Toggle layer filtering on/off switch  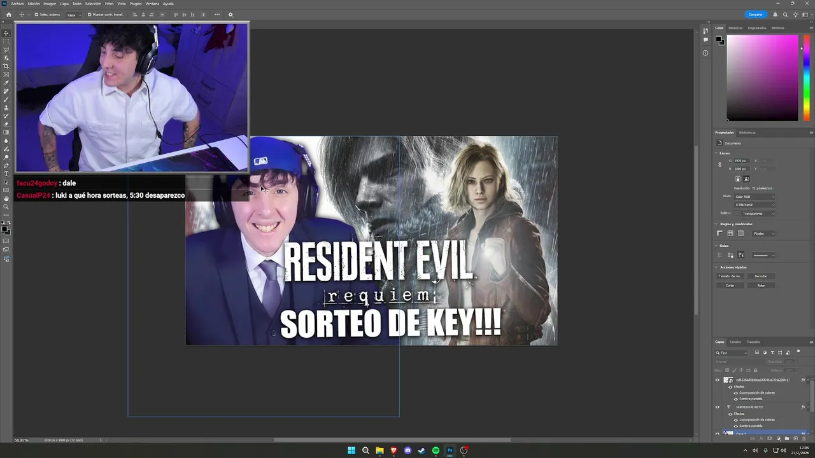[798, 352]
